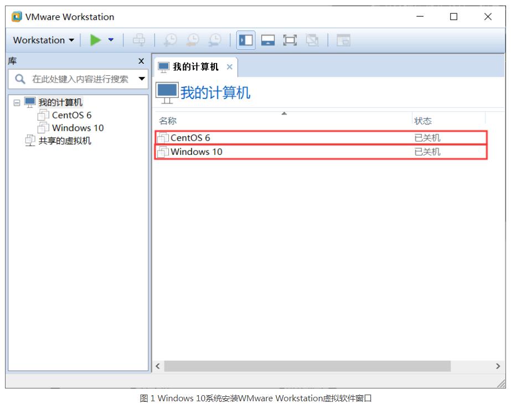The width and height of the screenshot is (511, 404).
Task: Open the snapshot manager icon
Action: pyautogui.click(x=214, y=40)
